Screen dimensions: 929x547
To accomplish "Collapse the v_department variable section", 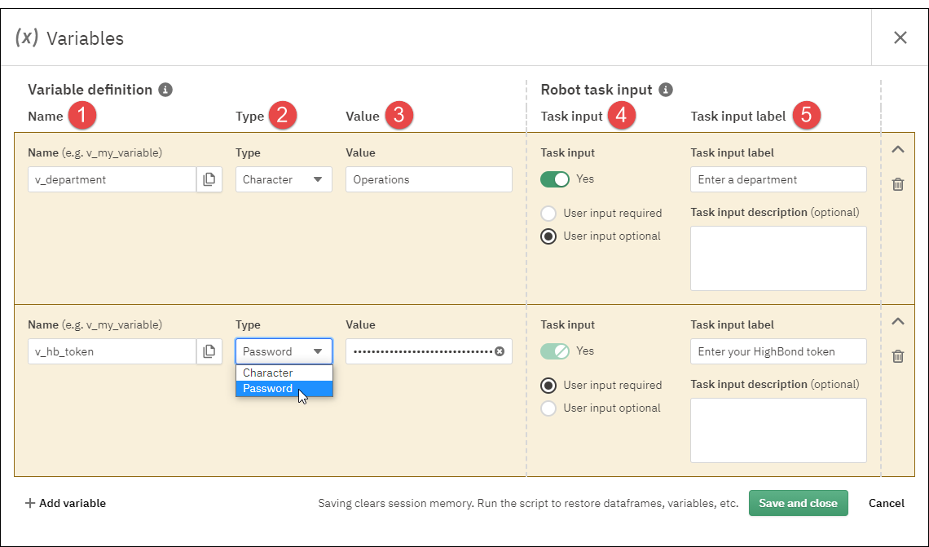I will [898, 150].
